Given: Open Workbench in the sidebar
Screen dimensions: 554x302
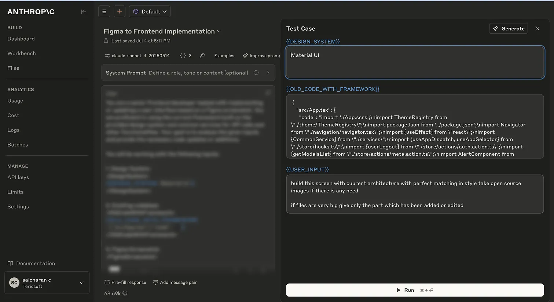Looking at the screenshot, I should [22, 54].
